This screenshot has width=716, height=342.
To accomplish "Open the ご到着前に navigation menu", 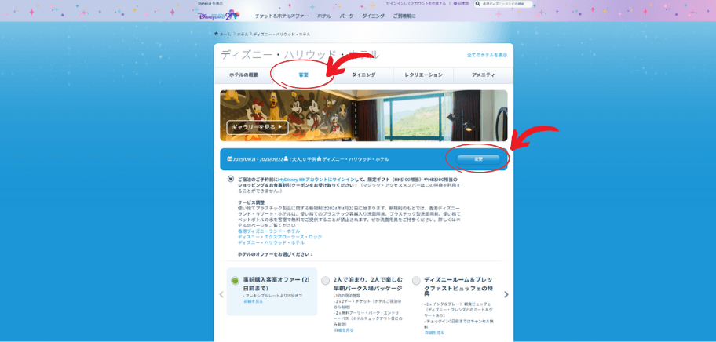I will 404,16.
